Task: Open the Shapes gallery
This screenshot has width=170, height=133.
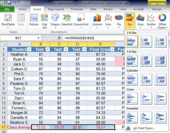Action: tap(55, 21)
